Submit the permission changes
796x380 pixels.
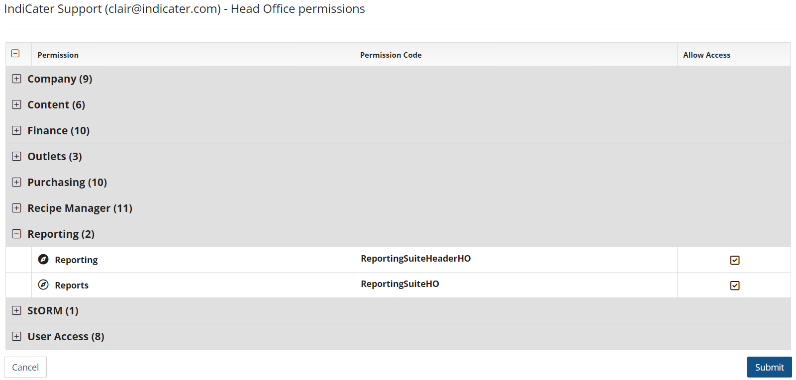click(x=769, y=367)
